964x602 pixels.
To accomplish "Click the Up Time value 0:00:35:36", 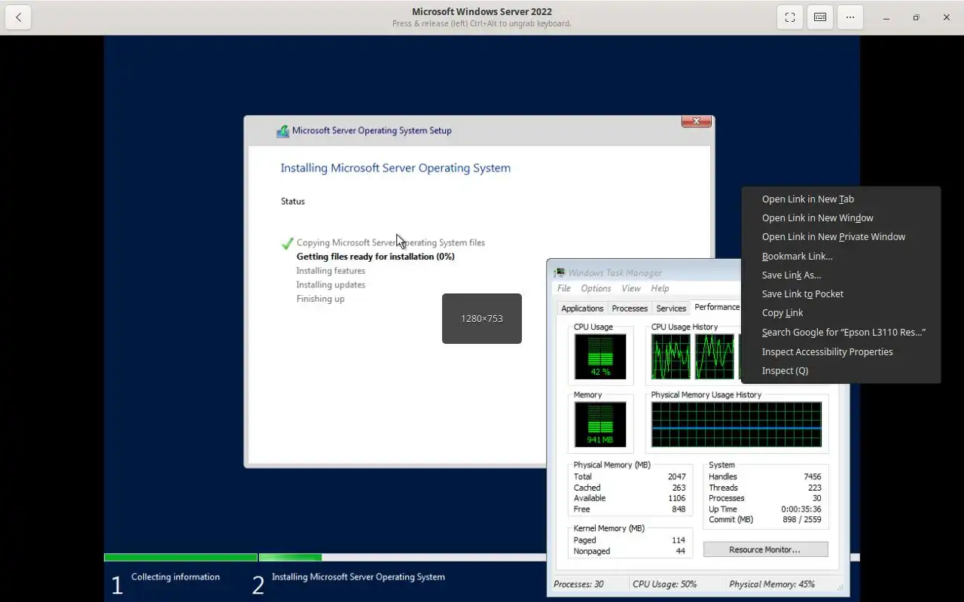I will pyautogui.click(x=801, y=509).
